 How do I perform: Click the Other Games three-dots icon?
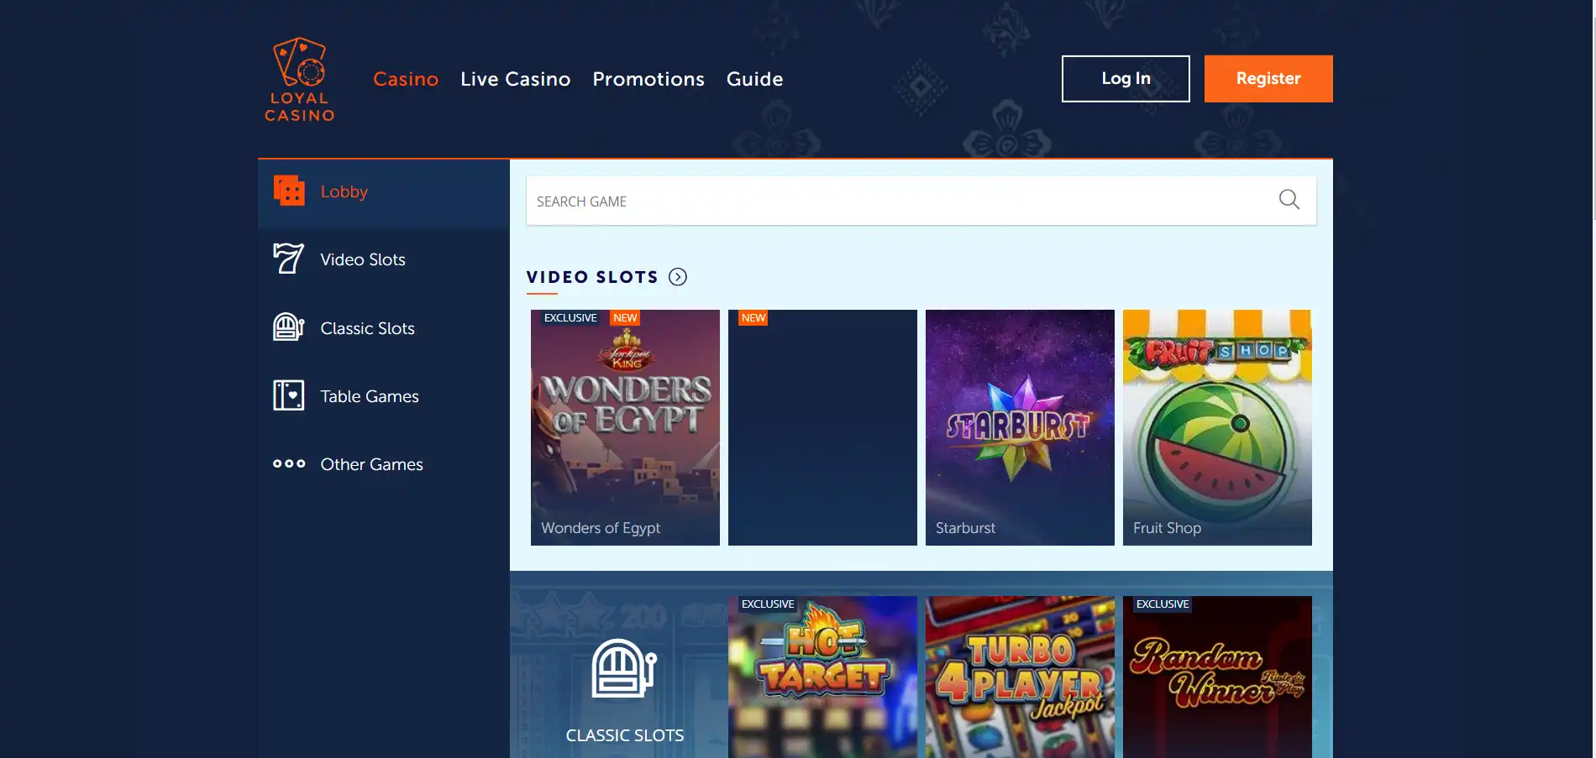[289, 463]
